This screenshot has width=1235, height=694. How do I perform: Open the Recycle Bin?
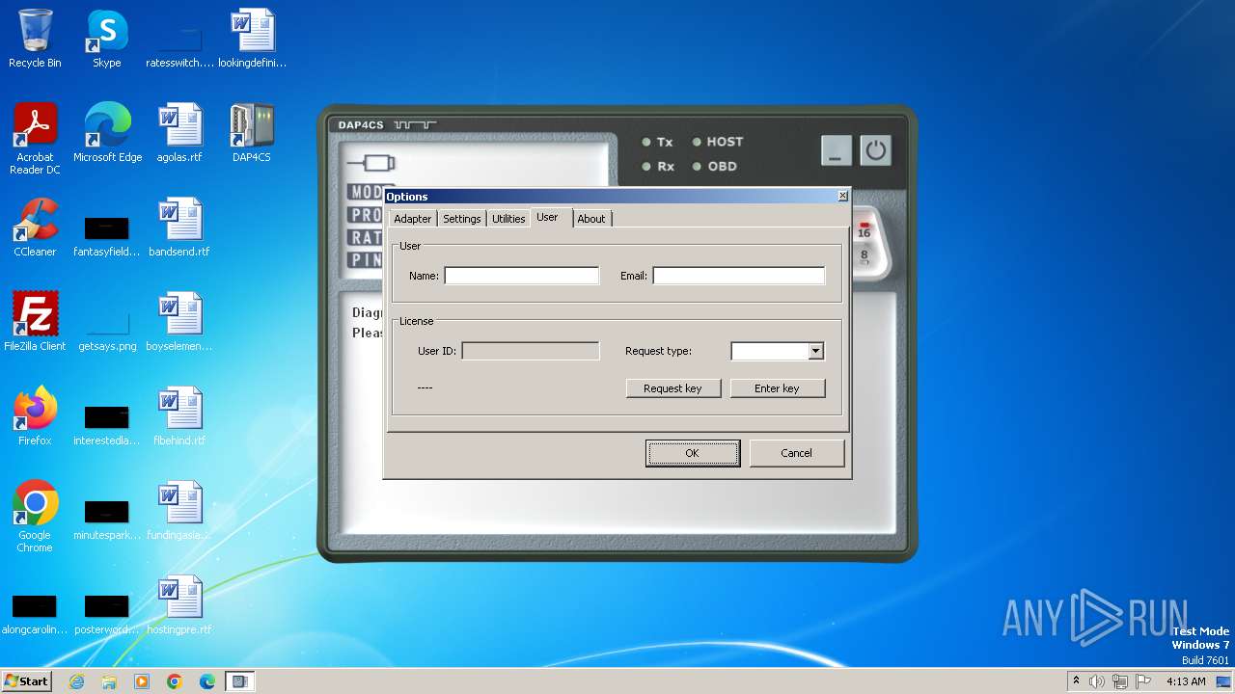[x=35, y=39]
